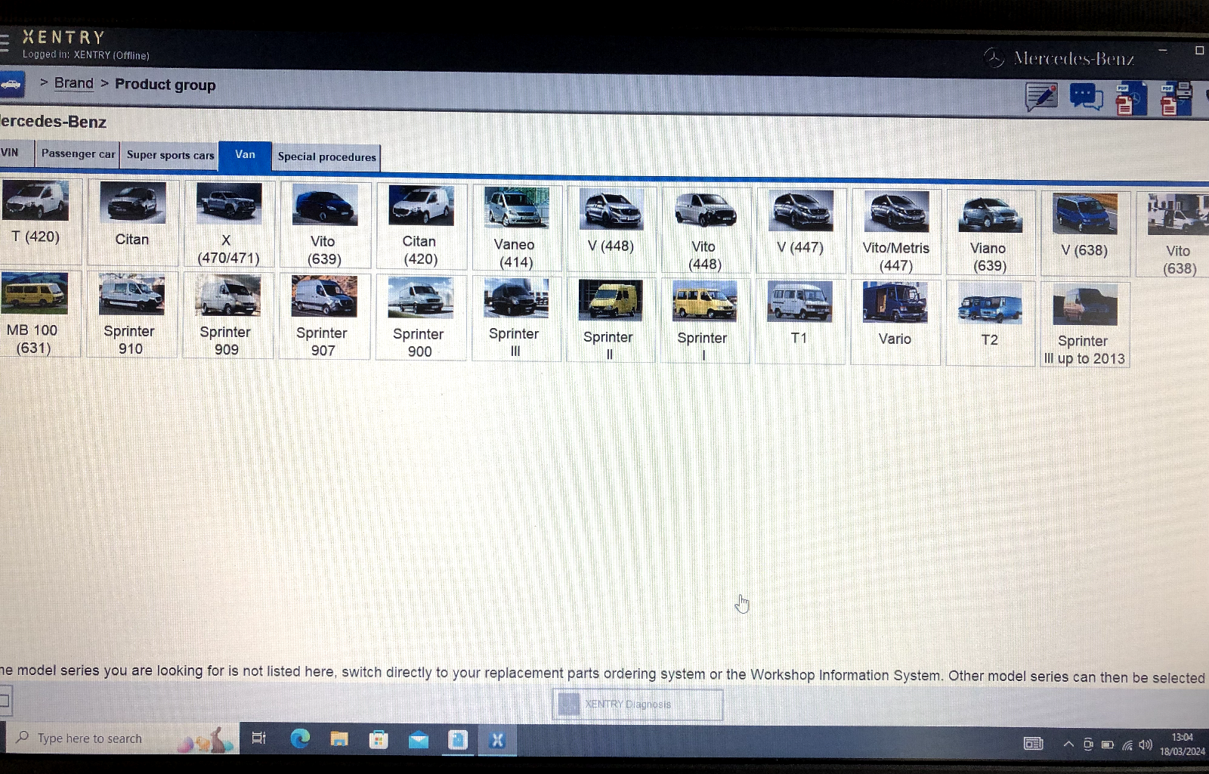Open the note editor pencil icon
1209x774 pixels.
tap(1040, 97)
